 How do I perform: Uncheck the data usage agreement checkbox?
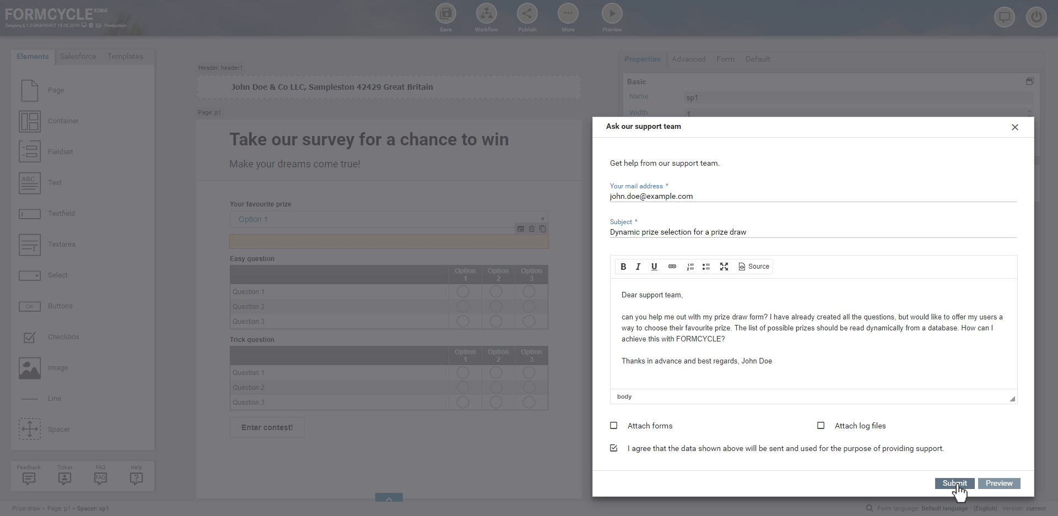click(x=614, y=448)
